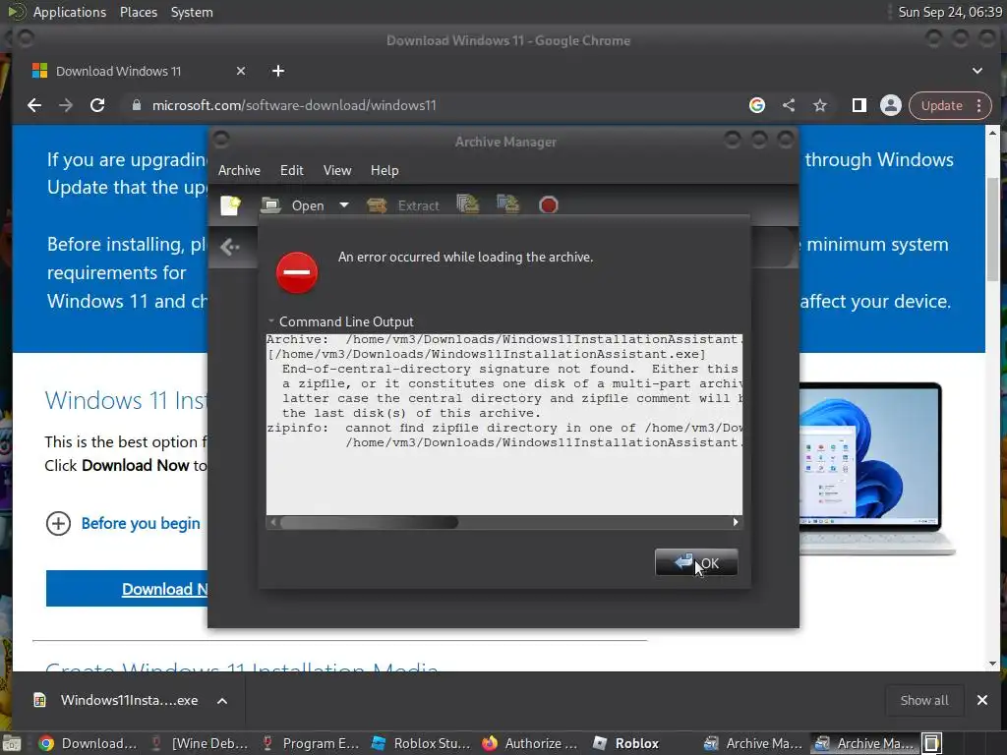The image size is (1007, 755).
Task: Switch to first Archive Ma... taskbar item
Action: tap(752, 743)
